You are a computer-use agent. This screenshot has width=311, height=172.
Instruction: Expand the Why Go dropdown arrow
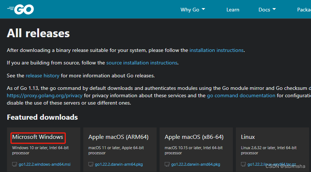[203, 9]
